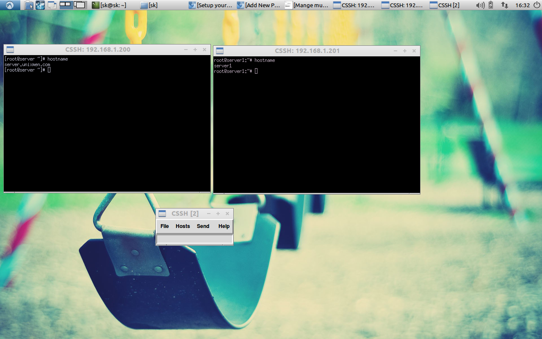Open the Hosts menu in CSSH [2]
The height and width of the screenshot is (339, 542).
[183, 226]
